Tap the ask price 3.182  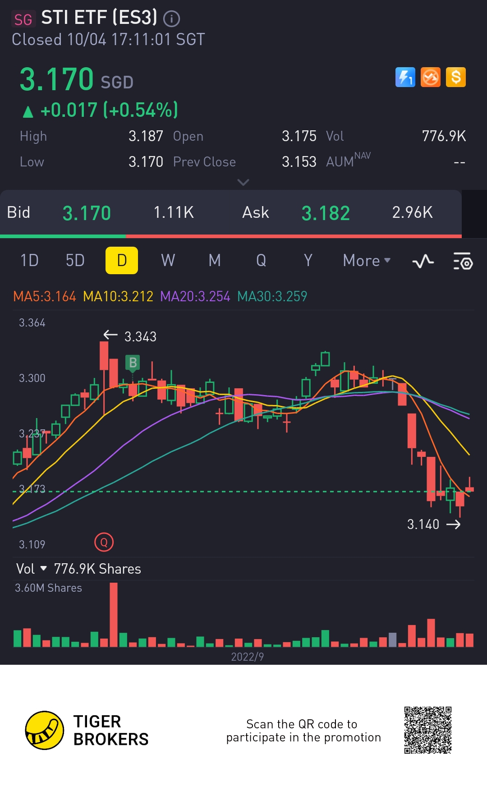click(326, 213)
